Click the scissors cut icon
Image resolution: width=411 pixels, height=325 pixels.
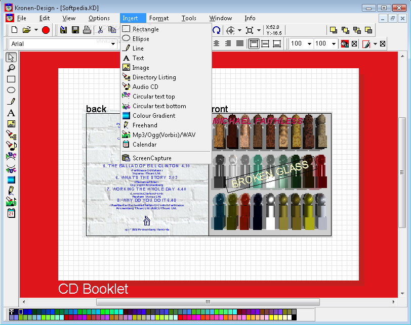click(x=100, y=30)
